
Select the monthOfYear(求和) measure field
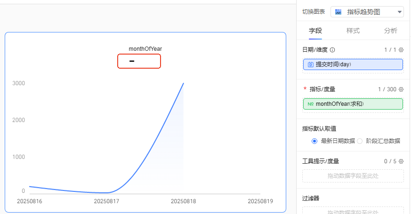click(x=353, y=104)
